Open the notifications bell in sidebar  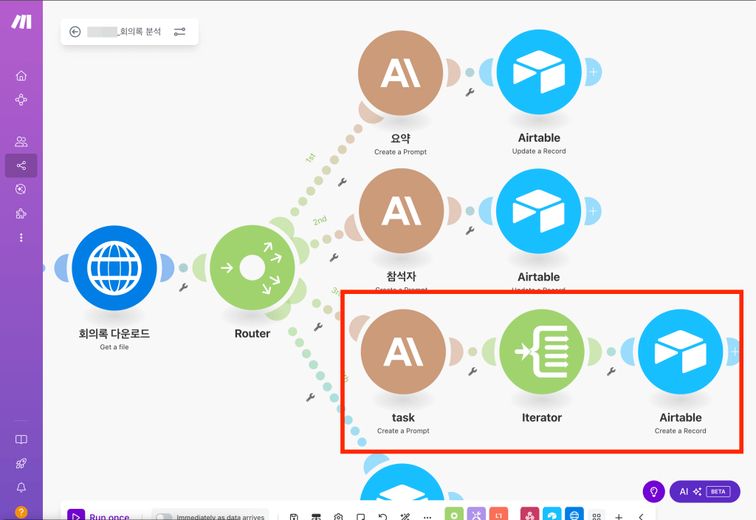click(x=21, y=487)
